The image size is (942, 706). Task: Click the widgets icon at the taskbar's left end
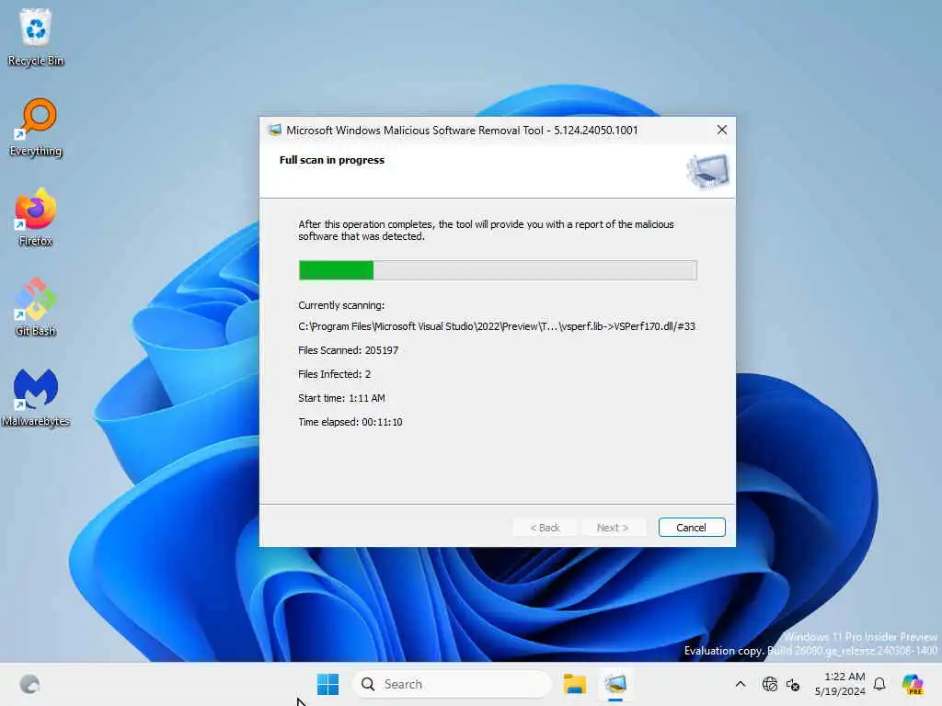[x=29, y=684]
